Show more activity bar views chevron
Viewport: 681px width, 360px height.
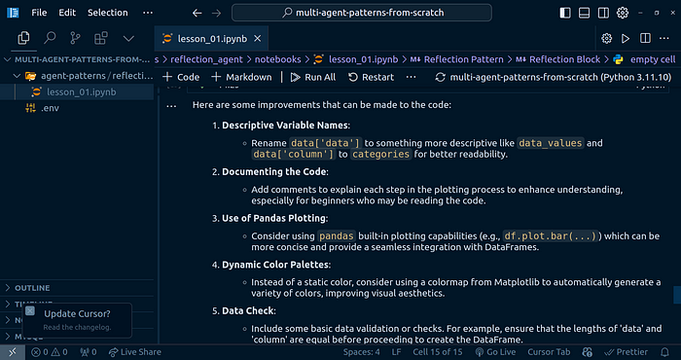click(x=128, y=39)
